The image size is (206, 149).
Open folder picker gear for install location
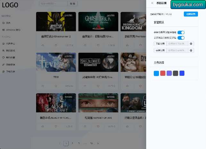click(x=191, y=50)
